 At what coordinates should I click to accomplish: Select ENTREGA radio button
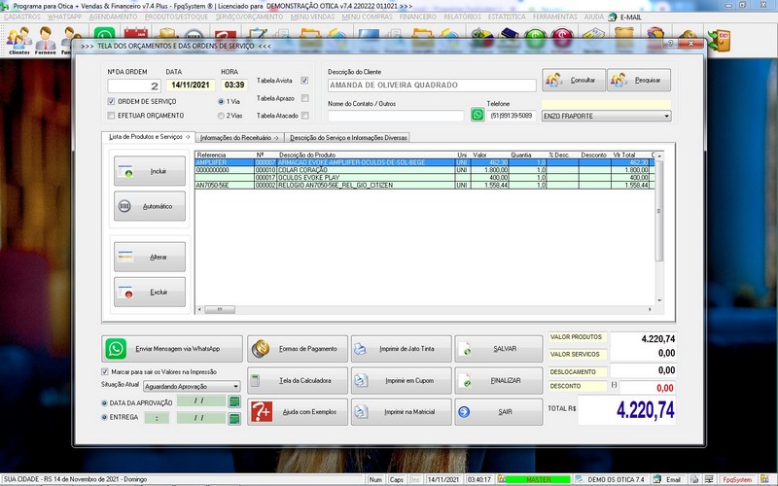pyautogui.click(x=104, y=417)
